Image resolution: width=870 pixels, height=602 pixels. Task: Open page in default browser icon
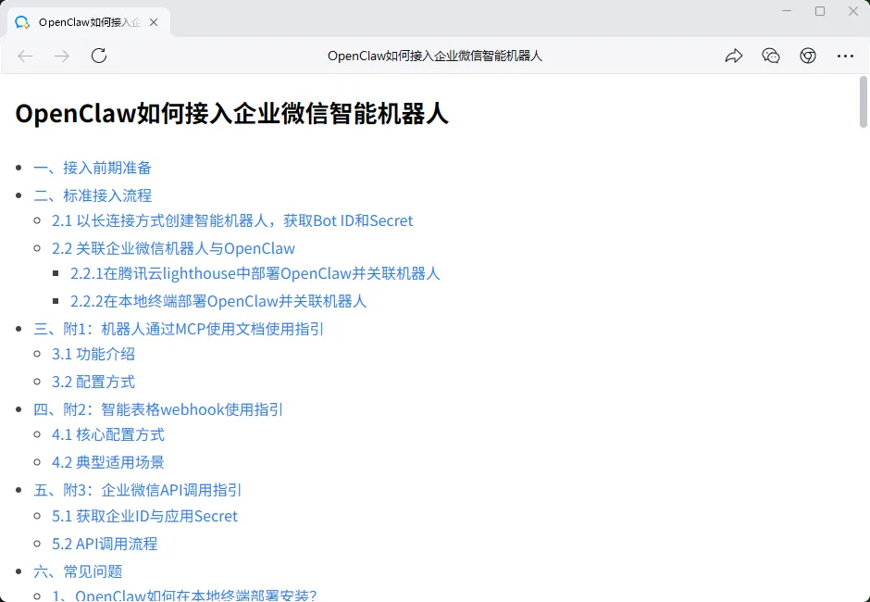pos(808,56)
